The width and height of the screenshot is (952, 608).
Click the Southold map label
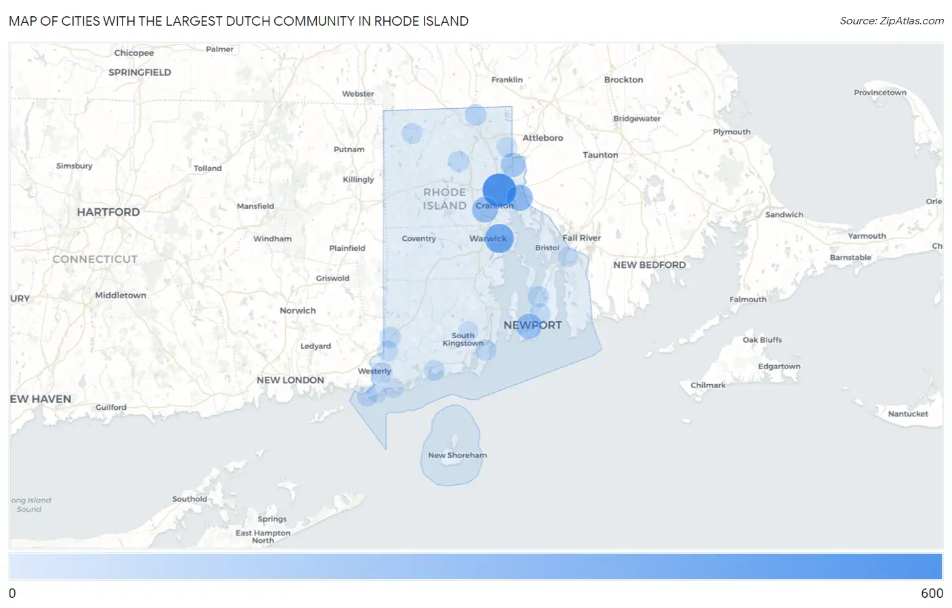pyautogui.click(x=190, y=499)
